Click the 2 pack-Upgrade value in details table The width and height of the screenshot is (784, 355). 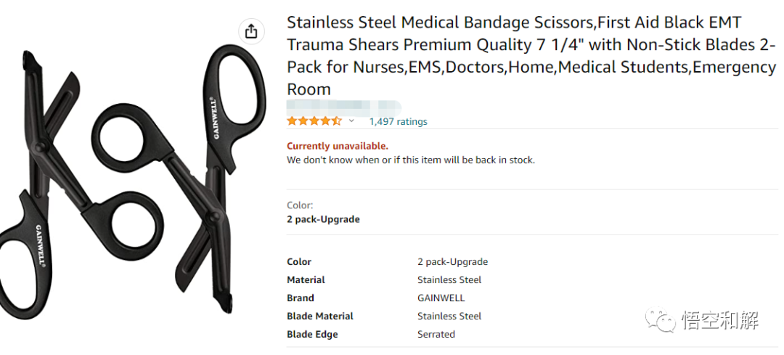point(452,261)
